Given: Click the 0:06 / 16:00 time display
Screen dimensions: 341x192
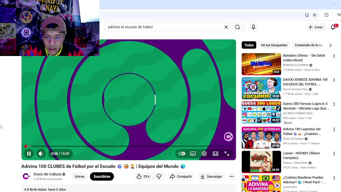Looking at the screenshot, I should (60, 154).
